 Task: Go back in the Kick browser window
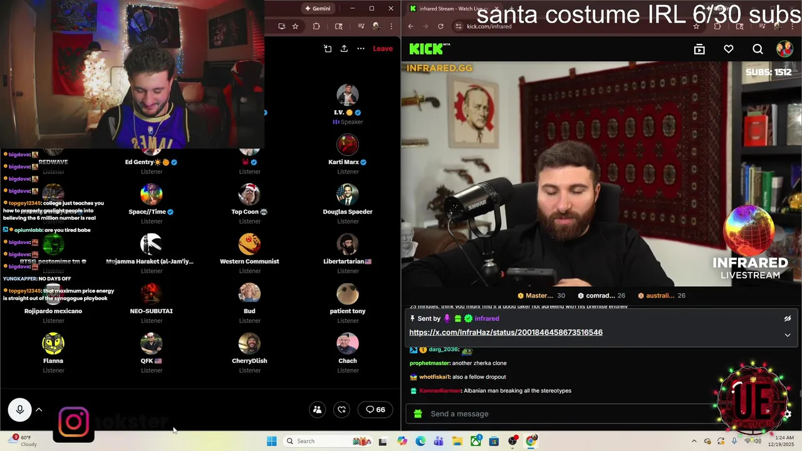[x=410, y=26]
